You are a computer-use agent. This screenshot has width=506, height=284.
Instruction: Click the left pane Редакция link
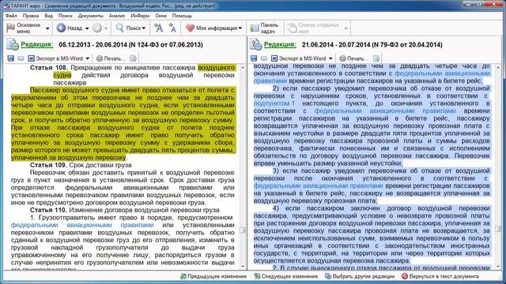(37, 44)
